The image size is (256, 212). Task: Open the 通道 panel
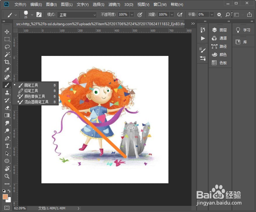[220, 38]
